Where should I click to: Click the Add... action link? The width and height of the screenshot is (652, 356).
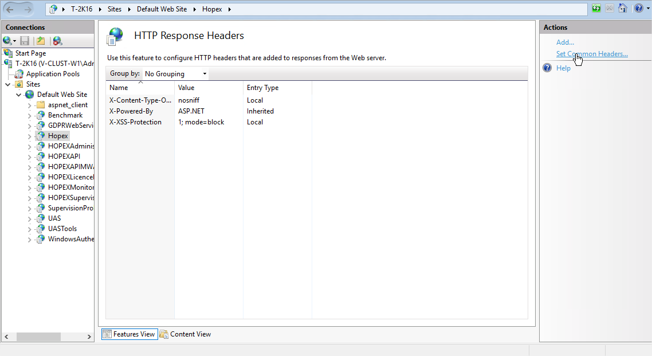click(x=565, y=42)
